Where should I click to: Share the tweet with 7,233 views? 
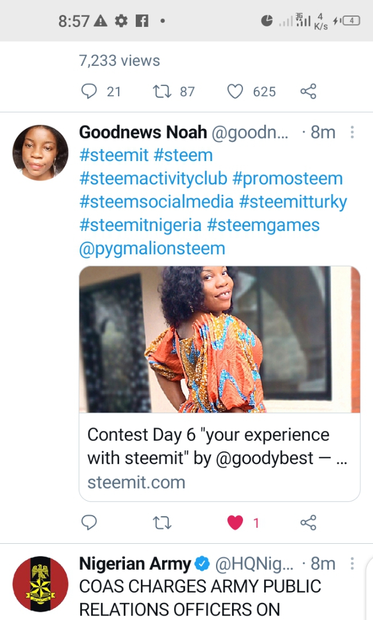[x=308, y=91]
